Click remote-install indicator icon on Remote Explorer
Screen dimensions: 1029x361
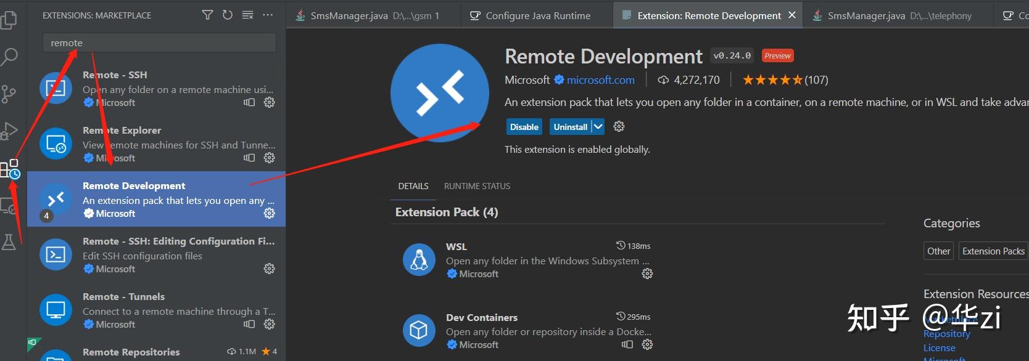click(249, 158)
